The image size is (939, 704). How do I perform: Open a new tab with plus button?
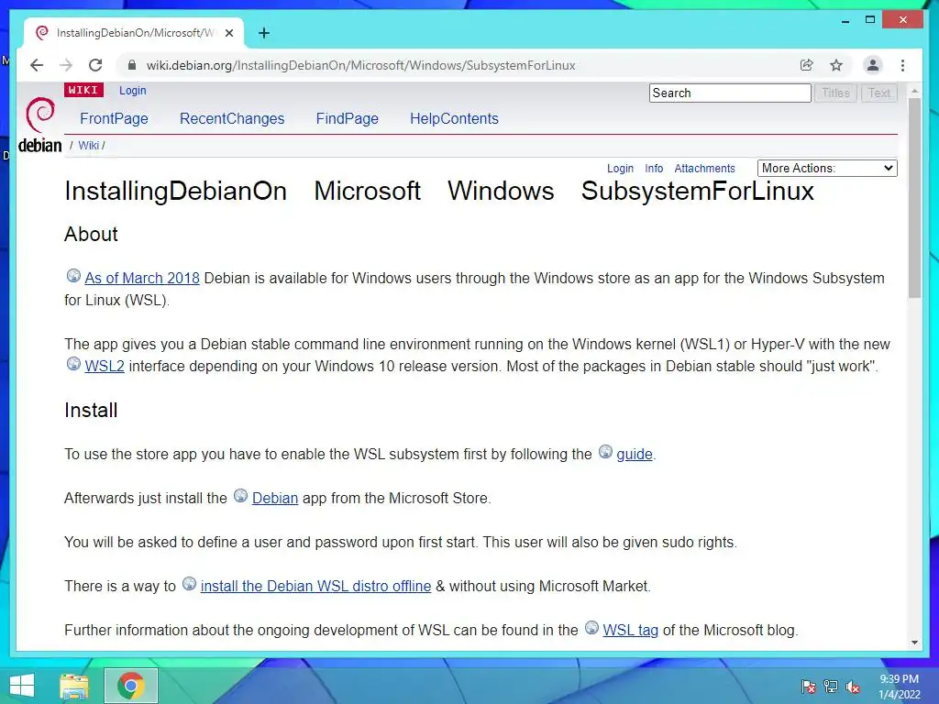click(x=264, y=33)
